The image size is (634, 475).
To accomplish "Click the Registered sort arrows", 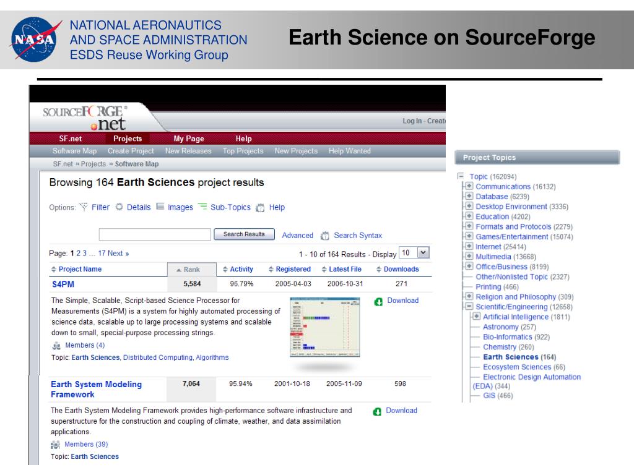I will tap(271, 270).
